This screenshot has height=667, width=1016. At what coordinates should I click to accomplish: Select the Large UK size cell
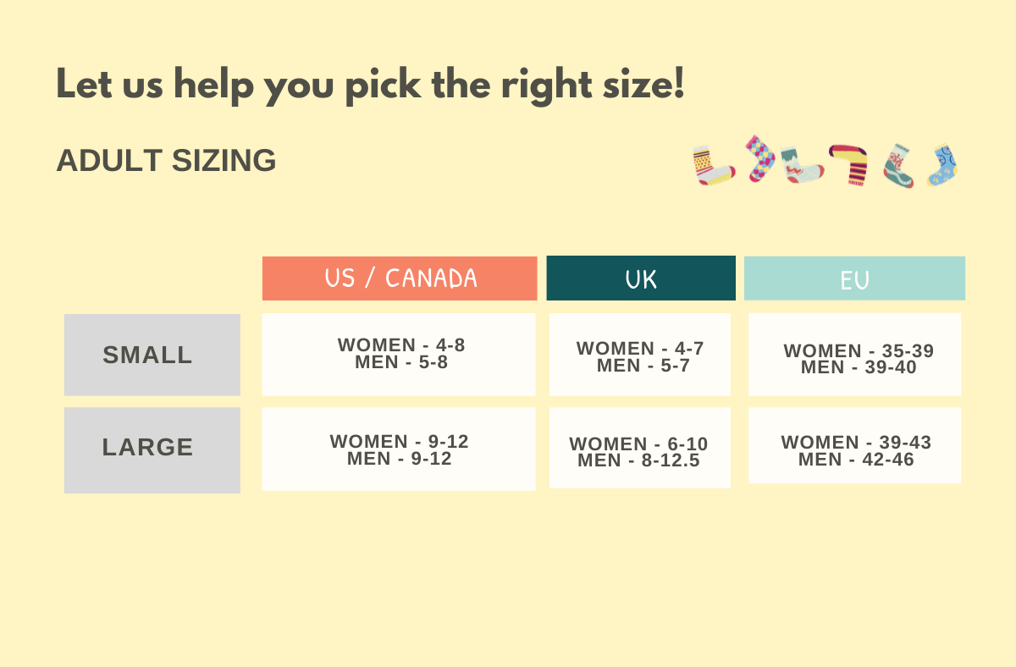click(x=639, y=447)
